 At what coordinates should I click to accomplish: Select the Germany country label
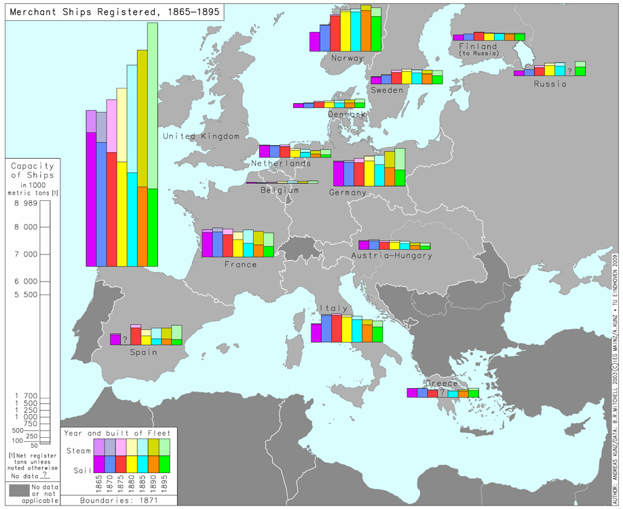click(x=347, y=193)
